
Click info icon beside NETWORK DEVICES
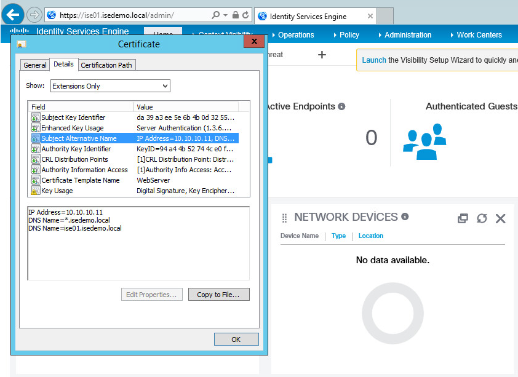[405, 216]
